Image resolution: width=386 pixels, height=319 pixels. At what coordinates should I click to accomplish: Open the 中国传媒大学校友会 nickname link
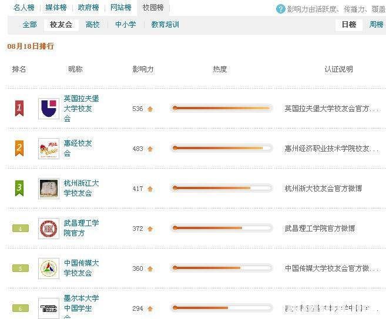pos(81,268)
